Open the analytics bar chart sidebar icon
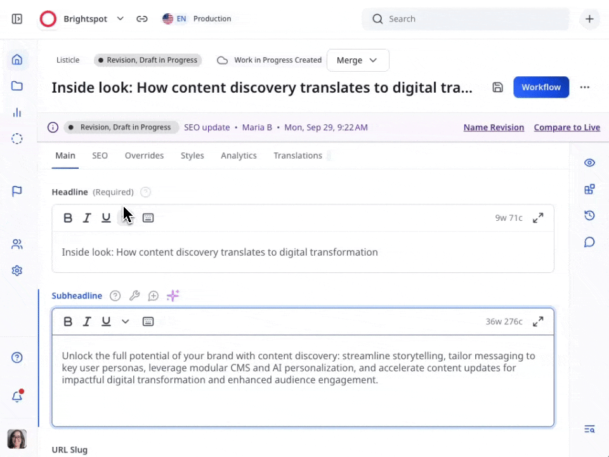 pos(17,112)
